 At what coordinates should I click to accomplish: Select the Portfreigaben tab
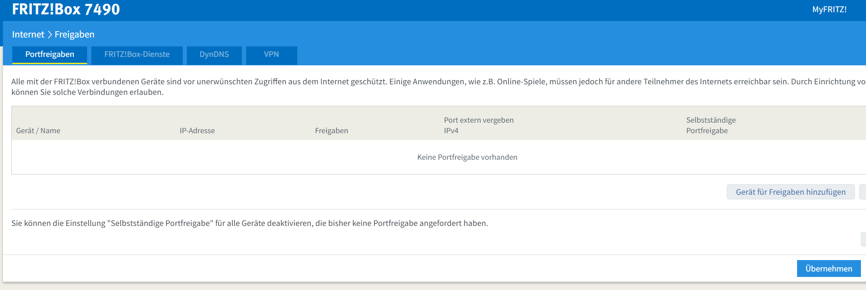coord(49,55)
